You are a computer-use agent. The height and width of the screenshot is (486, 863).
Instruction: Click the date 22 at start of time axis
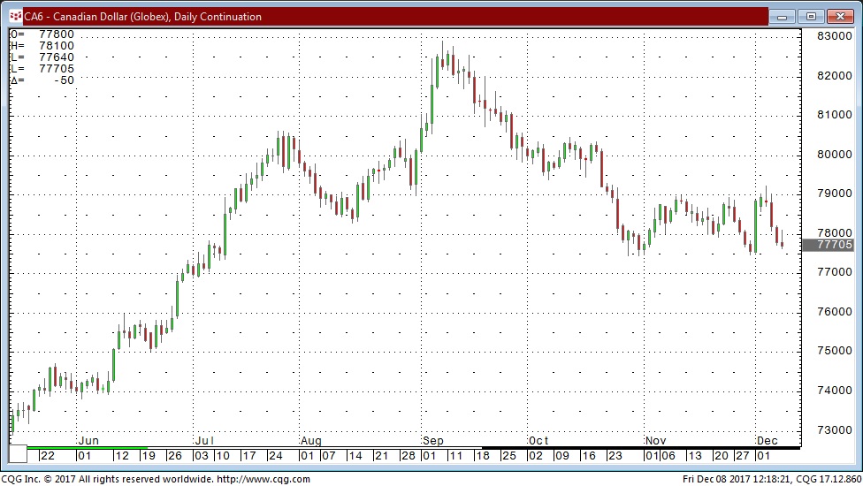[x=48, y=455]
